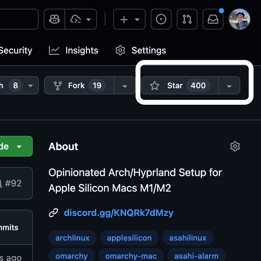Open GitHub Copilot chat icon

54,19
